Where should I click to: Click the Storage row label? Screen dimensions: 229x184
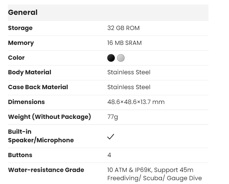click(x=20, y=28)
